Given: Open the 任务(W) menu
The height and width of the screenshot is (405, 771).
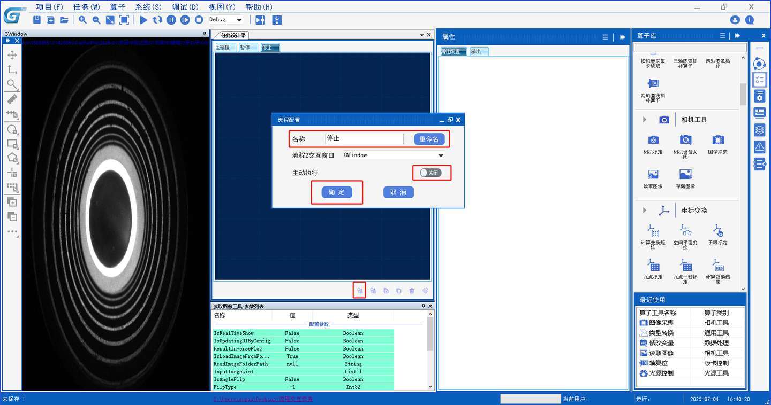Looking at the screenshot, I should click(x=87, y=7).
